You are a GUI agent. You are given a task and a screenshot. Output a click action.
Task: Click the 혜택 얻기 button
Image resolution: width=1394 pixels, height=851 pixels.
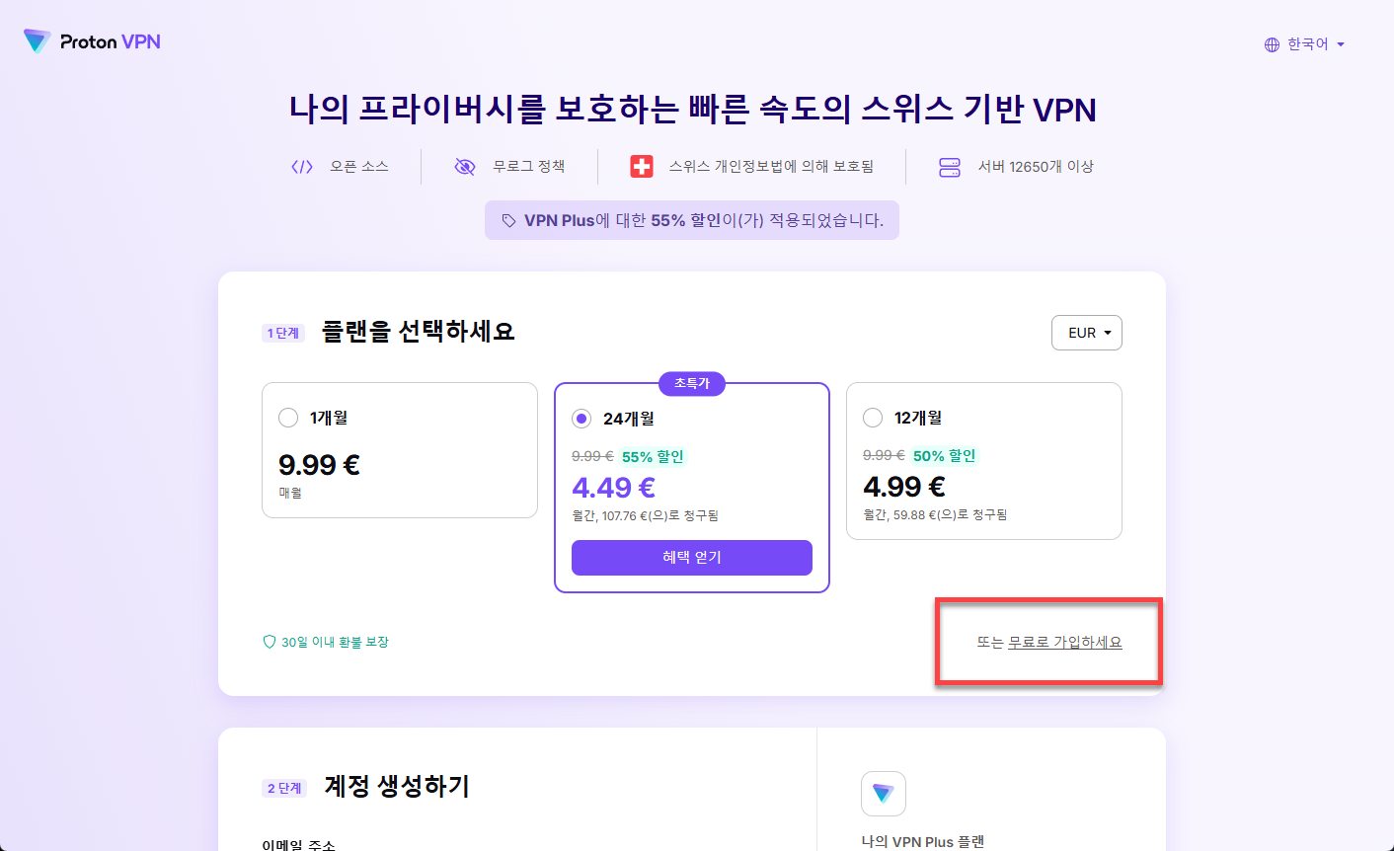tap(692, 558)
